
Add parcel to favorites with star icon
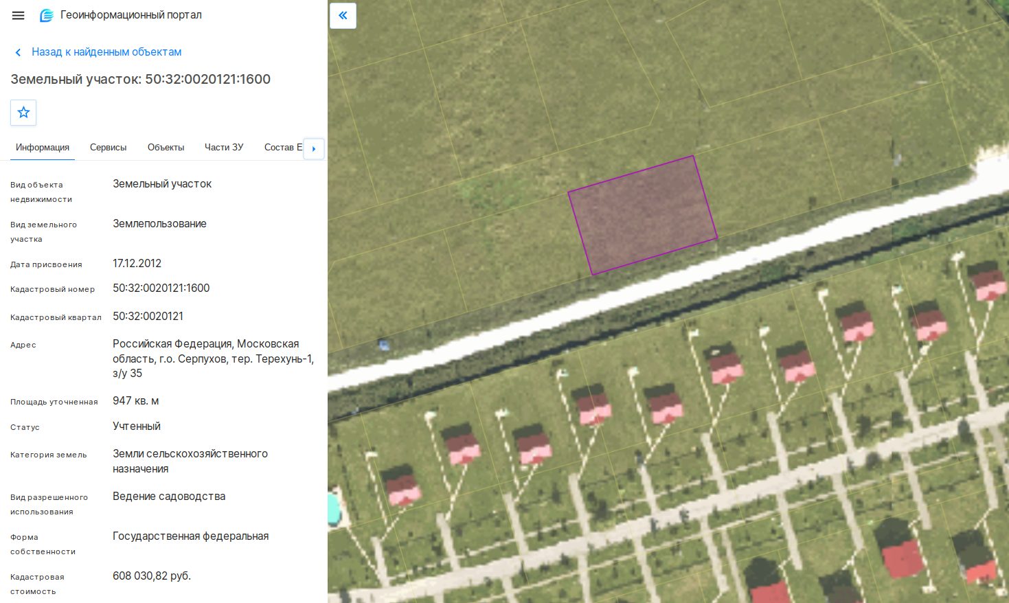pyautogui.click(x=23, y=113)
